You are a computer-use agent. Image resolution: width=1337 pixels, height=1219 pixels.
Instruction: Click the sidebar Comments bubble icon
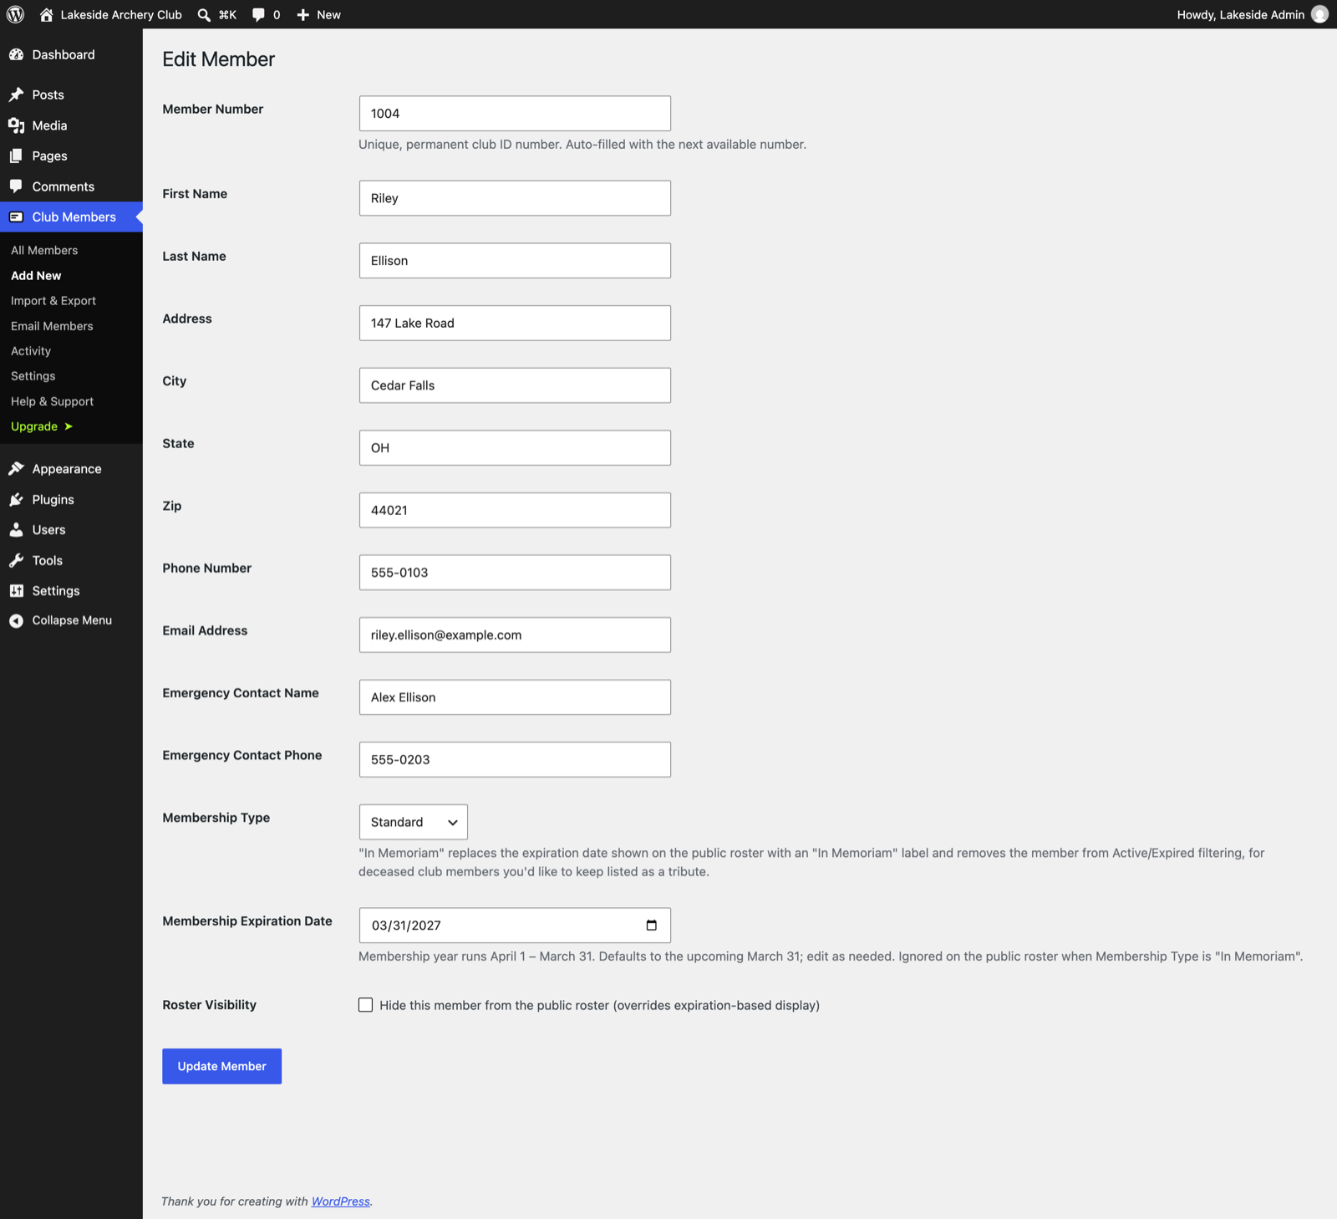click(x=17, y=186)
